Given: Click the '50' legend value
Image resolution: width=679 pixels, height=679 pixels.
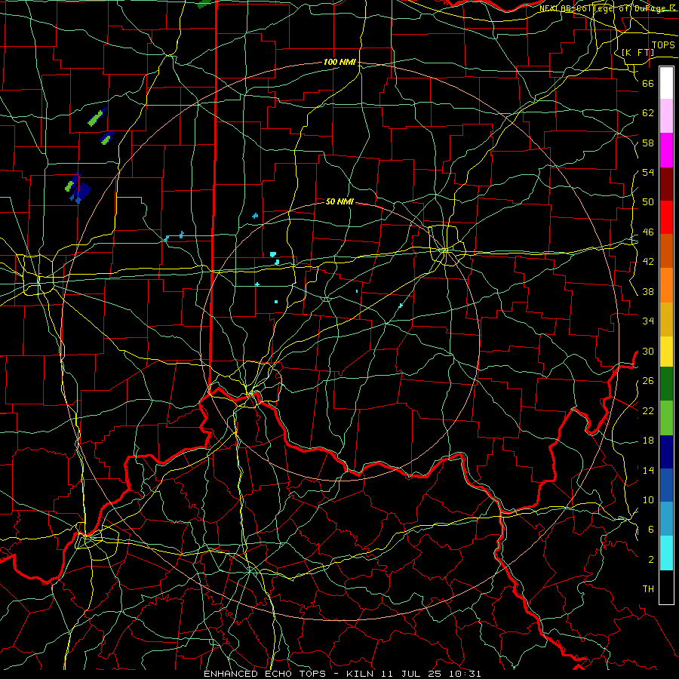Looking at the screenshot, I should pos(648,202).
